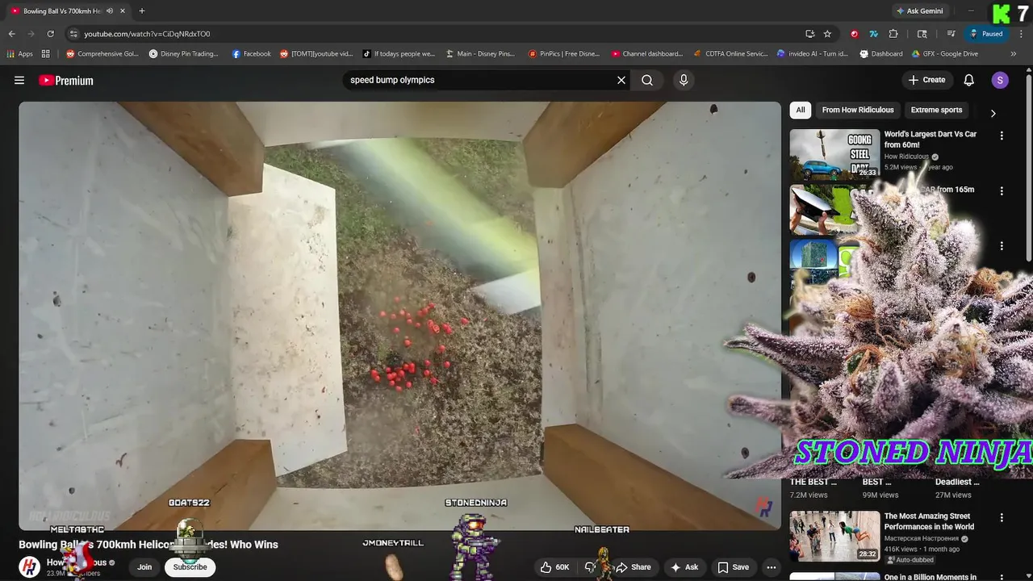Click the address bar URL

(x=147, y=34)
